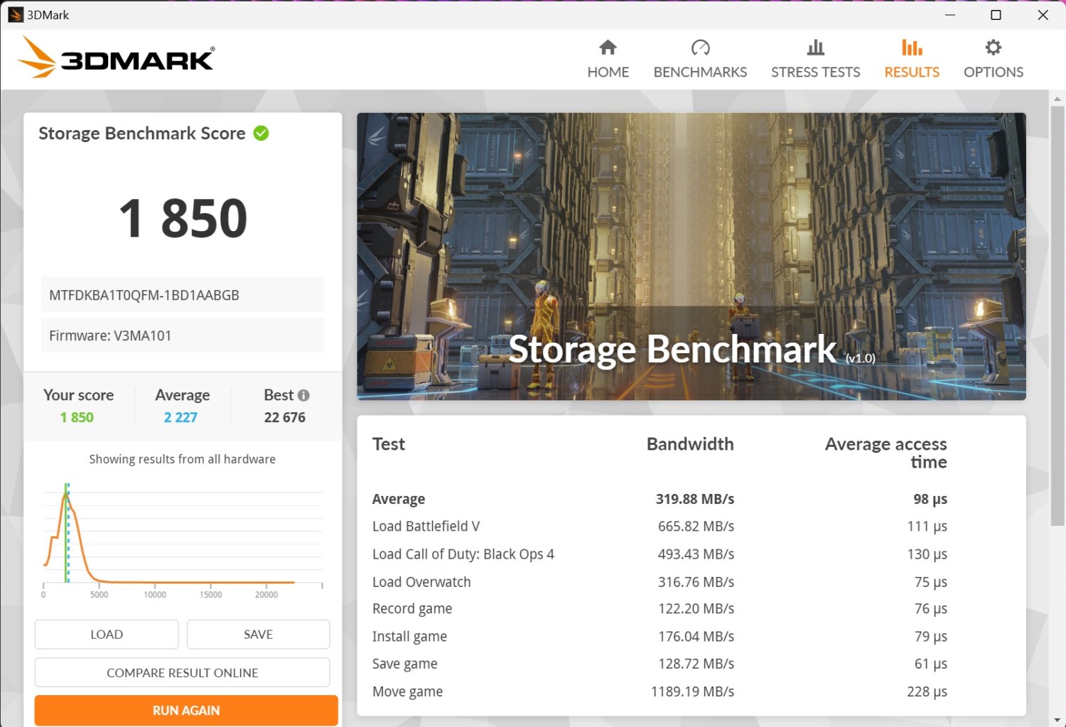Click the LOAD button
Screen dimensions: 1066x727
click(x=107, y=635)
